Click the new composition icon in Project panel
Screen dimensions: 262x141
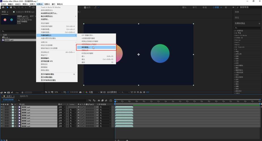pos(8,92)
